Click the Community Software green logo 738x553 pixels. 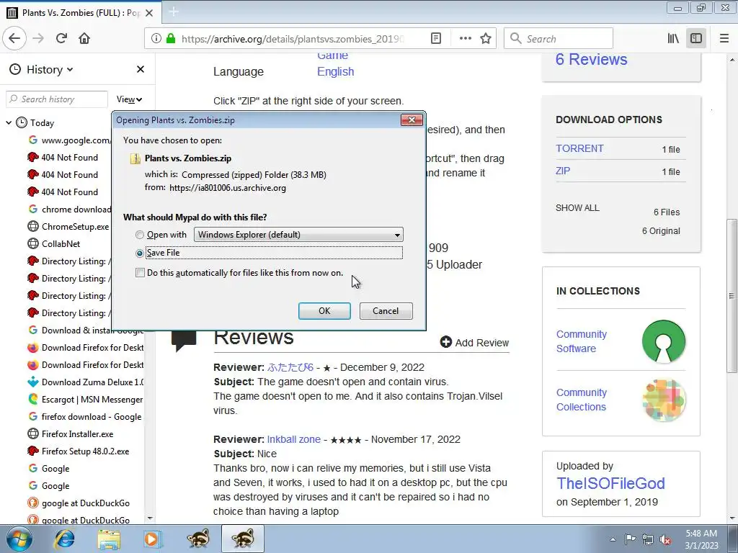pos(664,341)
